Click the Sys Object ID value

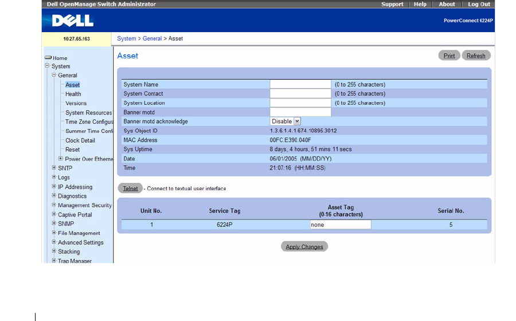click(303, 131)
